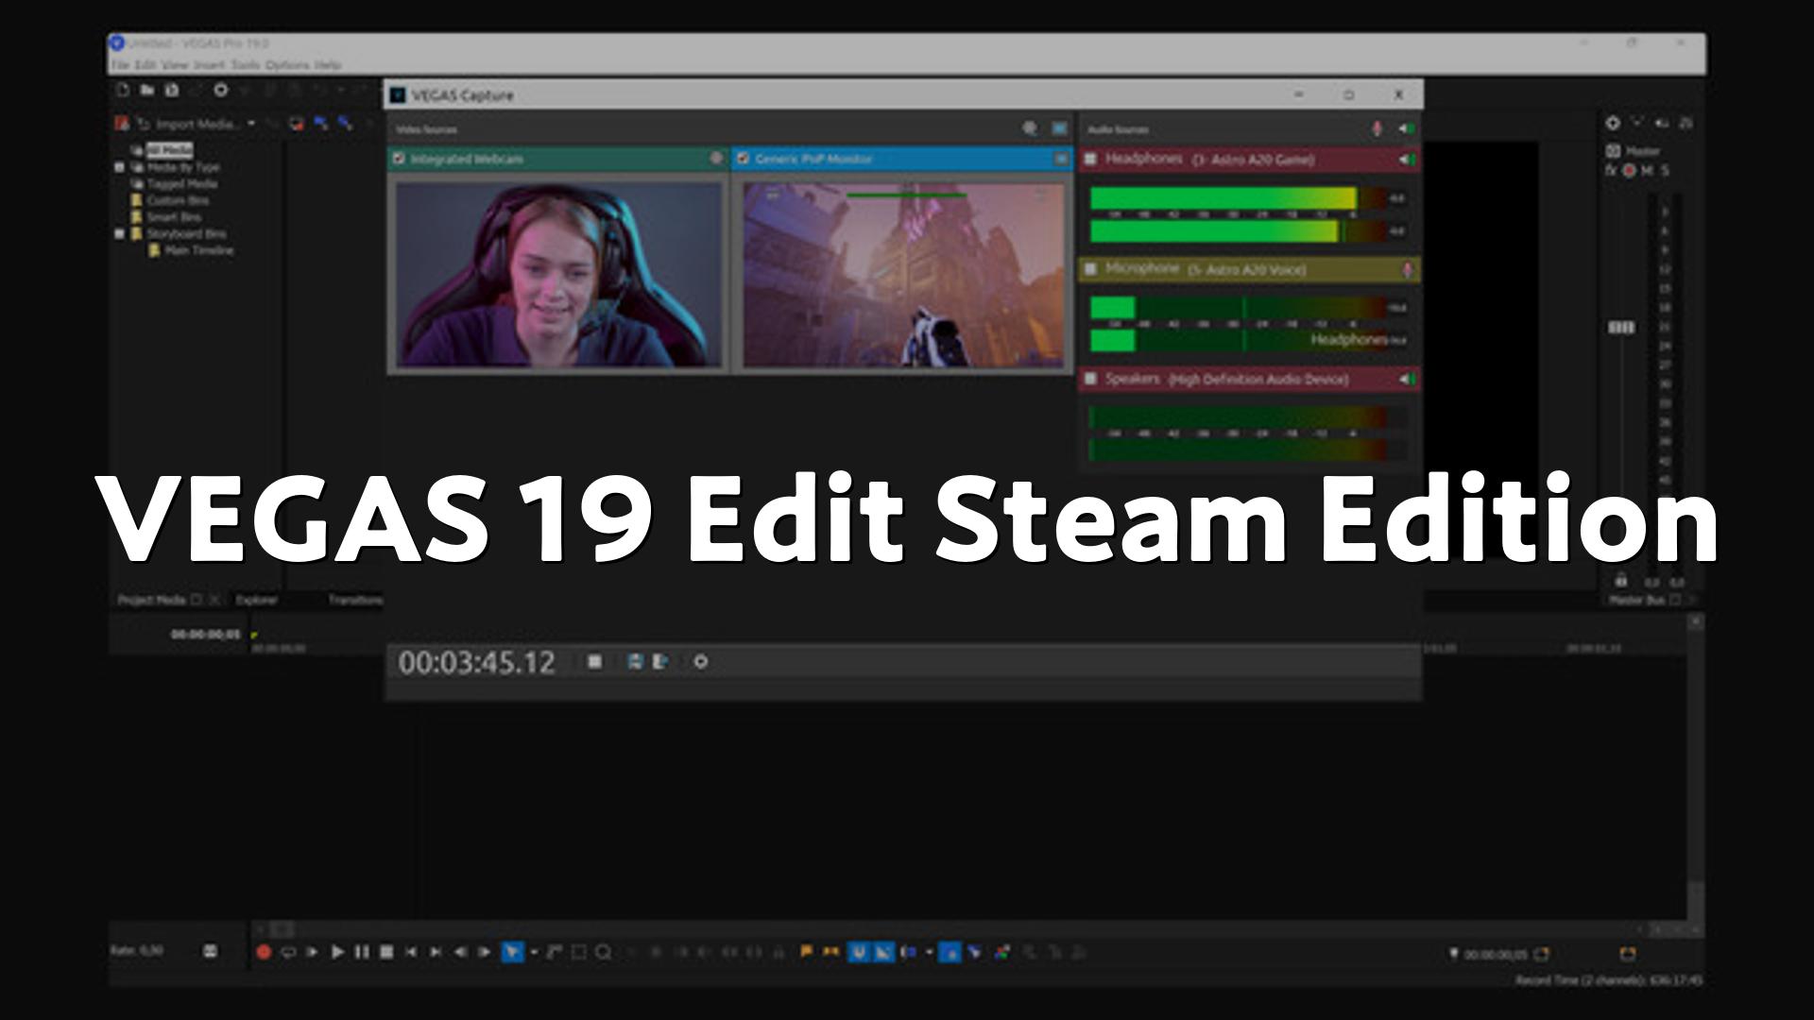The image size is (1814, 1020).
Task: Open the Edit menu
Action: click(145, 65)
